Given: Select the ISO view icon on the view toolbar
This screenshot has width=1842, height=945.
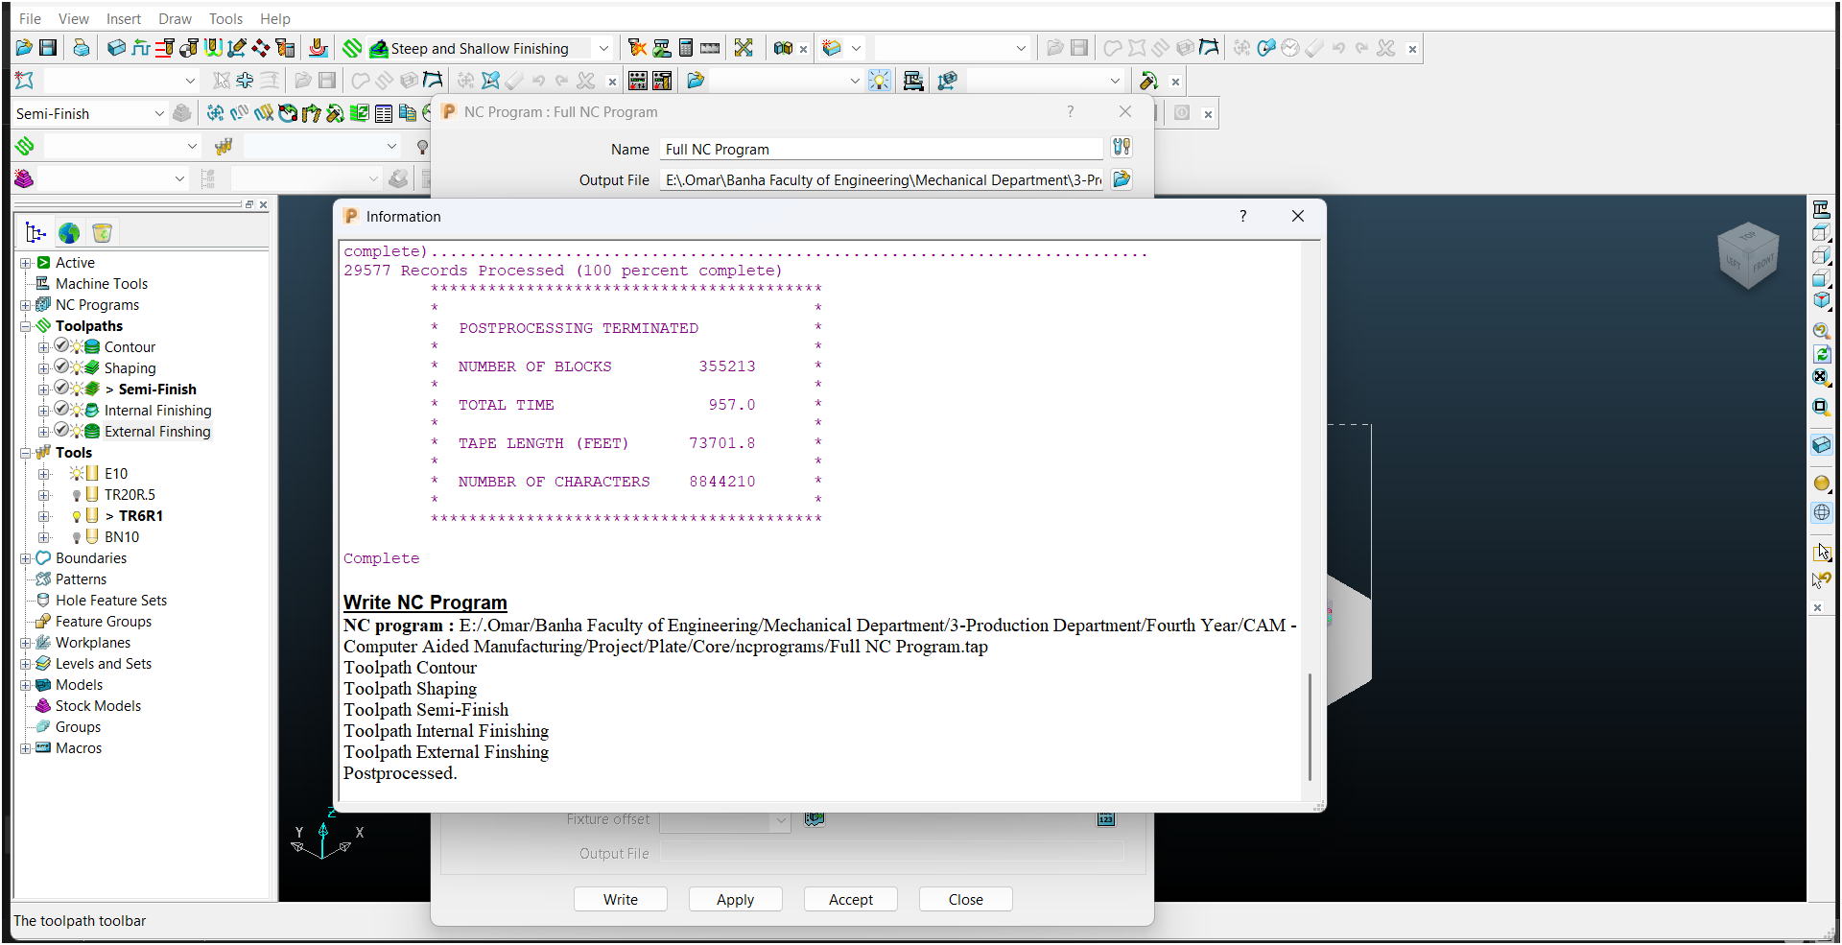Looking at the screenshot, I should click(x=1821, y=301).
